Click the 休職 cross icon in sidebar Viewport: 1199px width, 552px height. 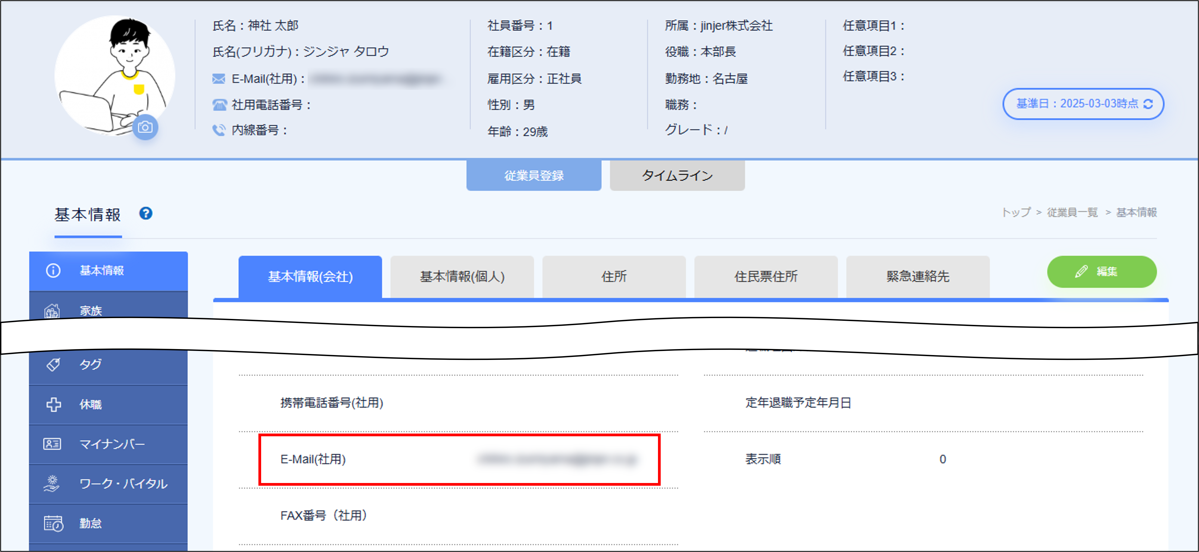52,404
